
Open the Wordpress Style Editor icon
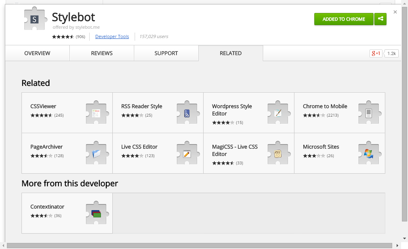click(279, 113)
